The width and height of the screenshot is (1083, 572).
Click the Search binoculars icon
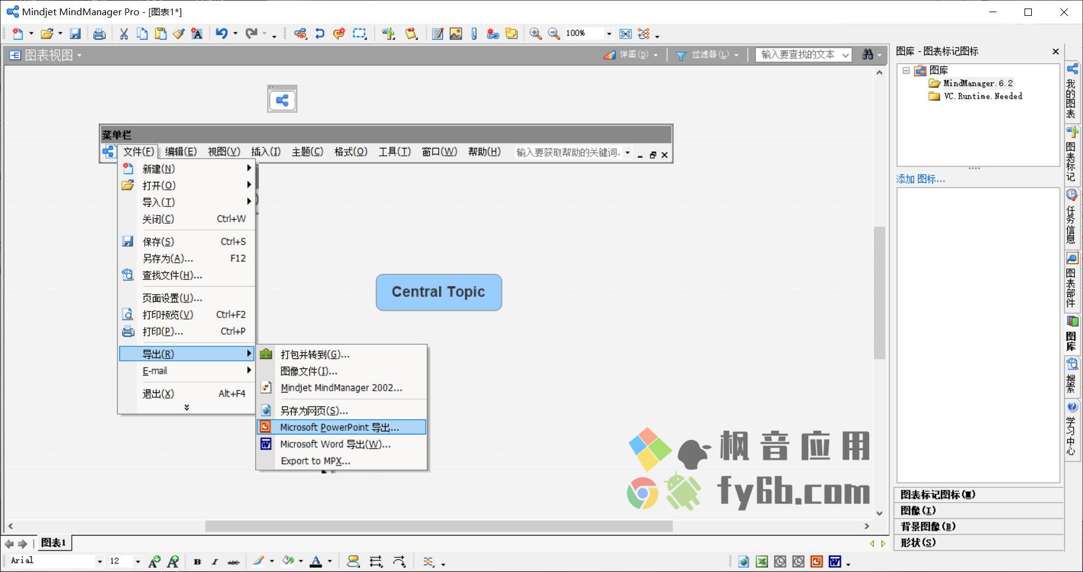click(868, 55)
